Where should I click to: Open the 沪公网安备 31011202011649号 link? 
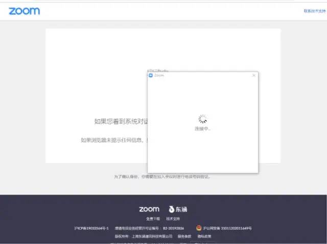point(227,228)
